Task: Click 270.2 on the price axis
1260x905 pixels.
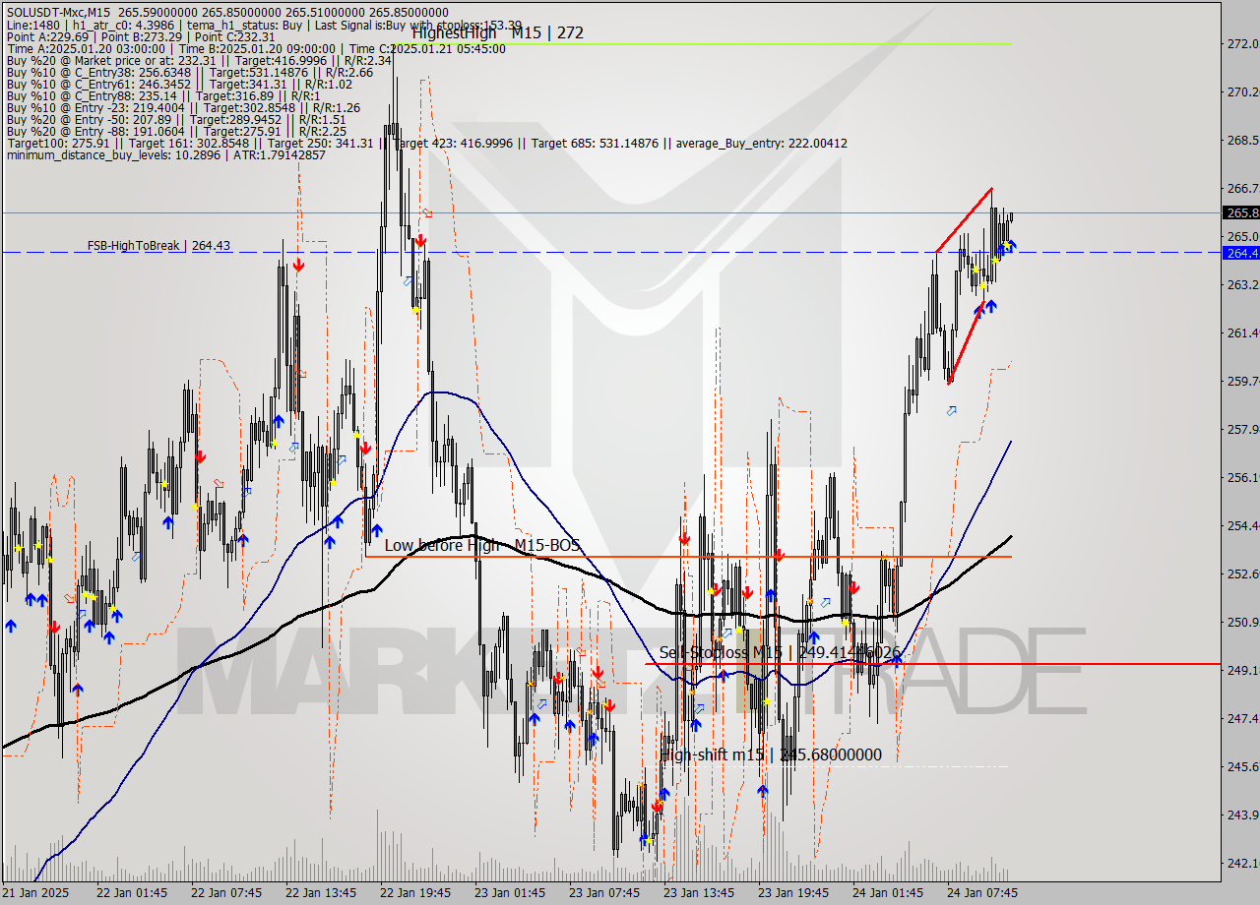Action: point(1241,91)
